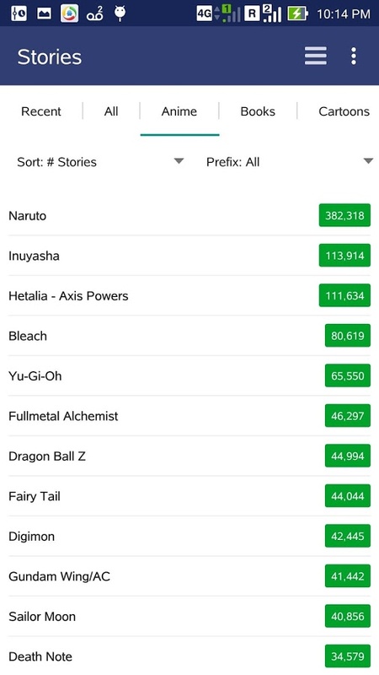Switch to the Recent tab
This screenshot has height=675, width=379.
coord(41,111)
